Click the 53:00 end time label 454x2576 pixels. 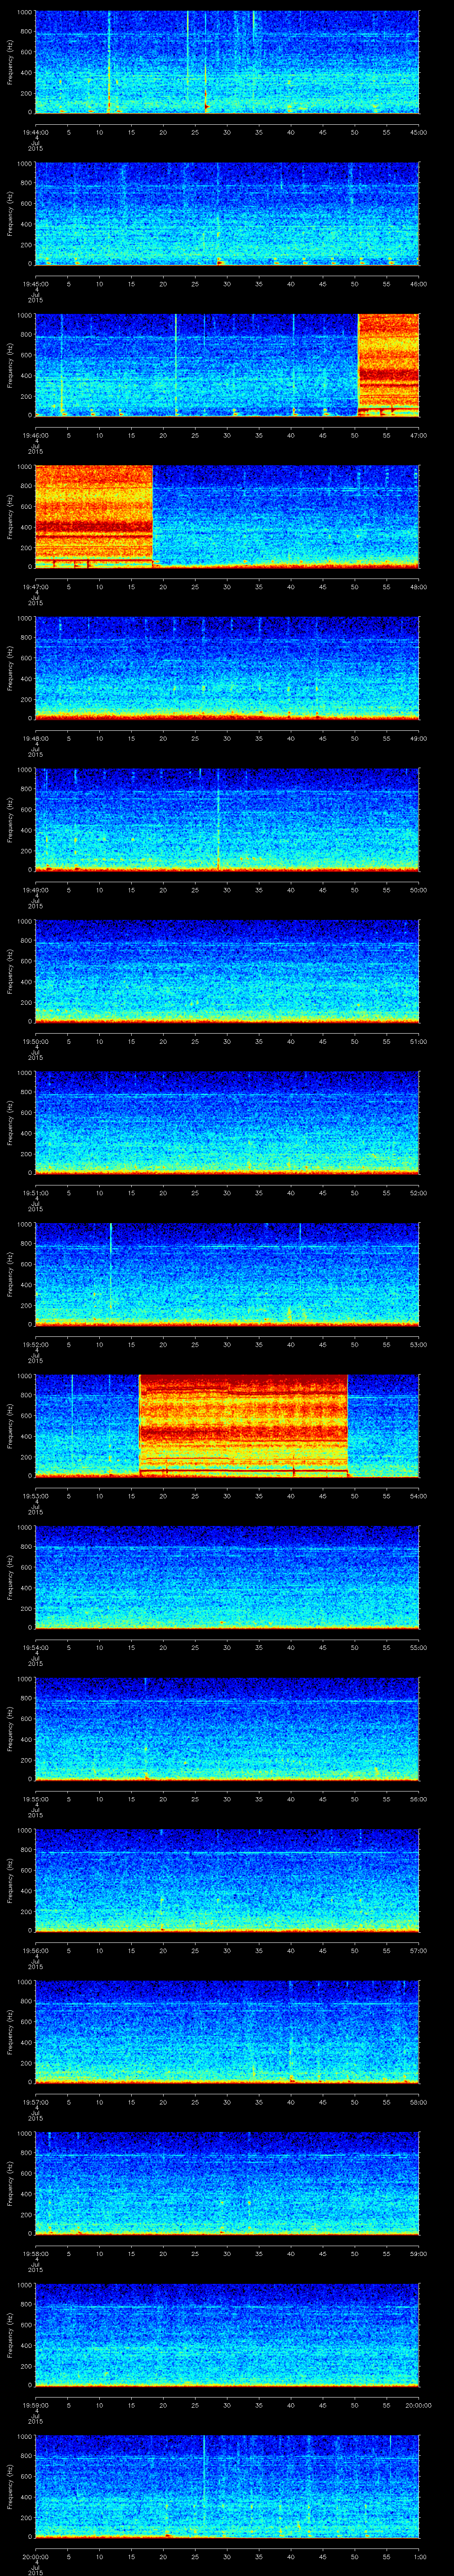[419, 1345]
